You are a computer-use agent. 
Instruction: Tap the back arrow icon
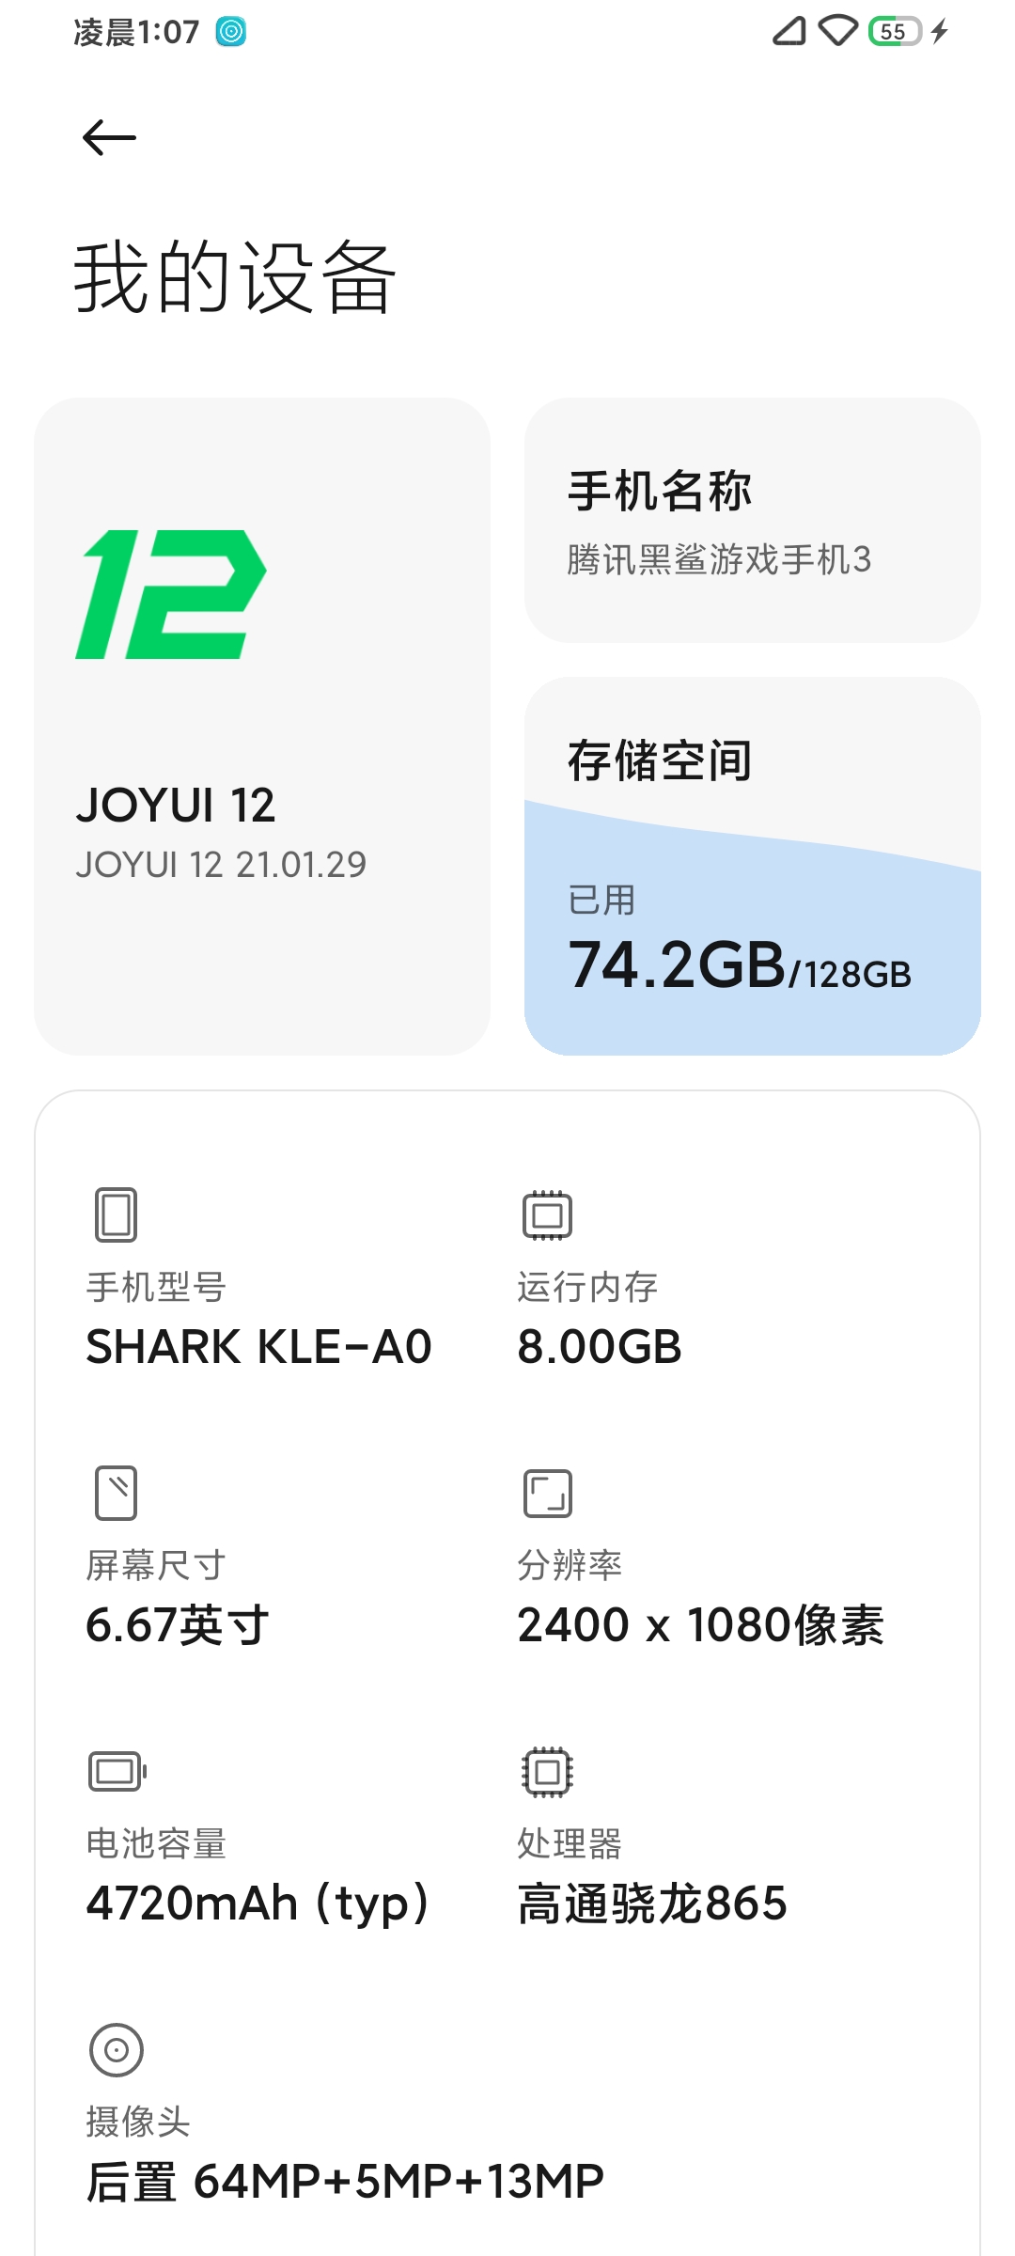point(109,138)
